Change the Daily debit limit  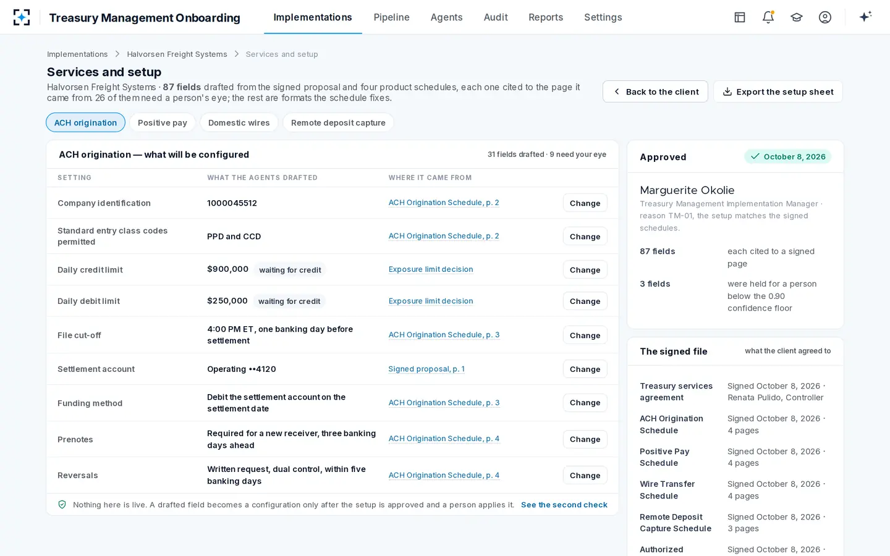585,301
